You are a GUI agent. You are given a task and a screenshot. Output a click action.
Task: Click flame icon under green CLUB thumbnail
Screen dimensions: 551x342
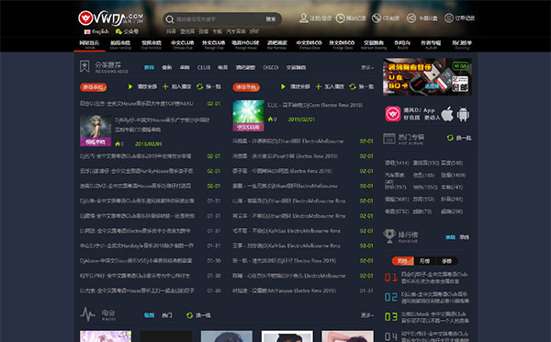(x=270, y=120)
